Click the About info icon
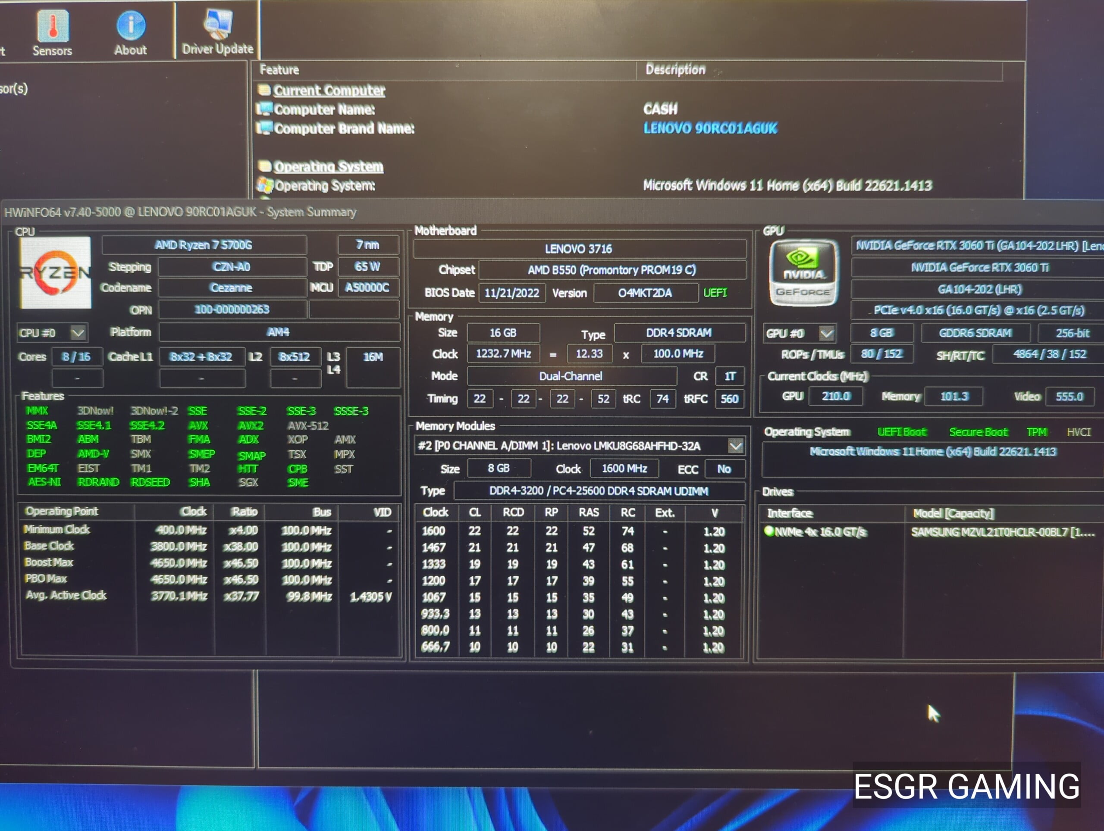This screenshot has height=831, width=1104. [131, 26]
